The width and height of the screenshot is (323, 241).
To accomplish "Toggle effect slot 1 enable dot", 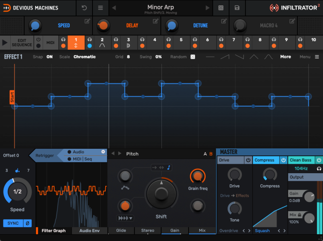I will [63, 46].
